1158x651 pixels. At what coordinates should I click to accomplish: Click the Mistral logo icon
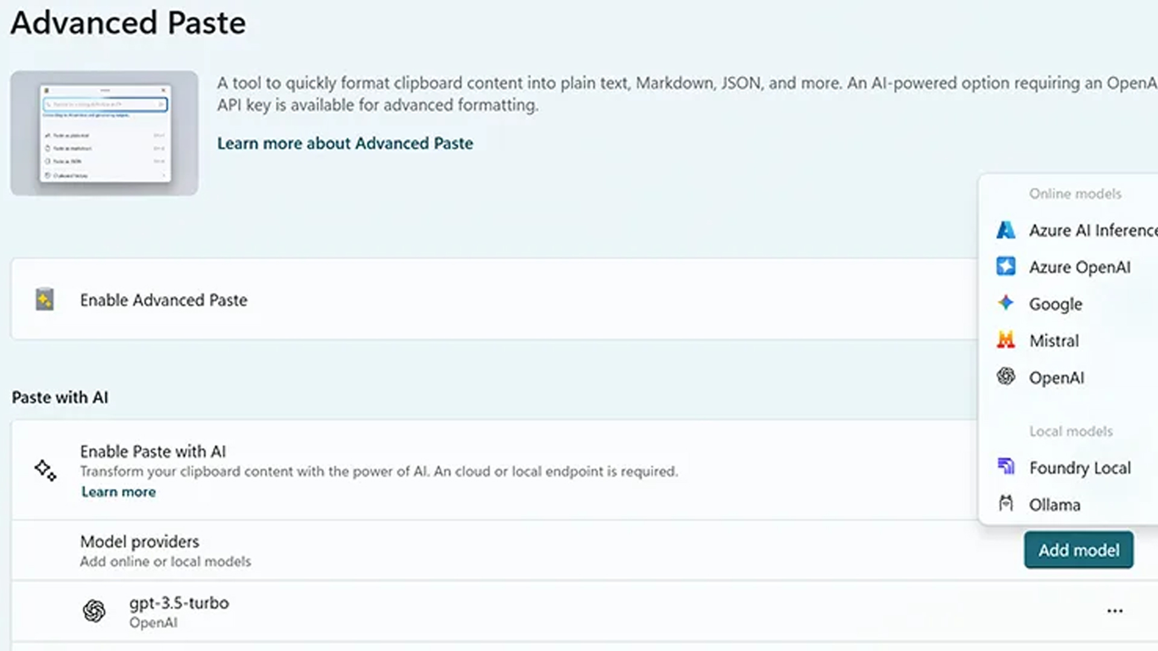(1005, 340)
